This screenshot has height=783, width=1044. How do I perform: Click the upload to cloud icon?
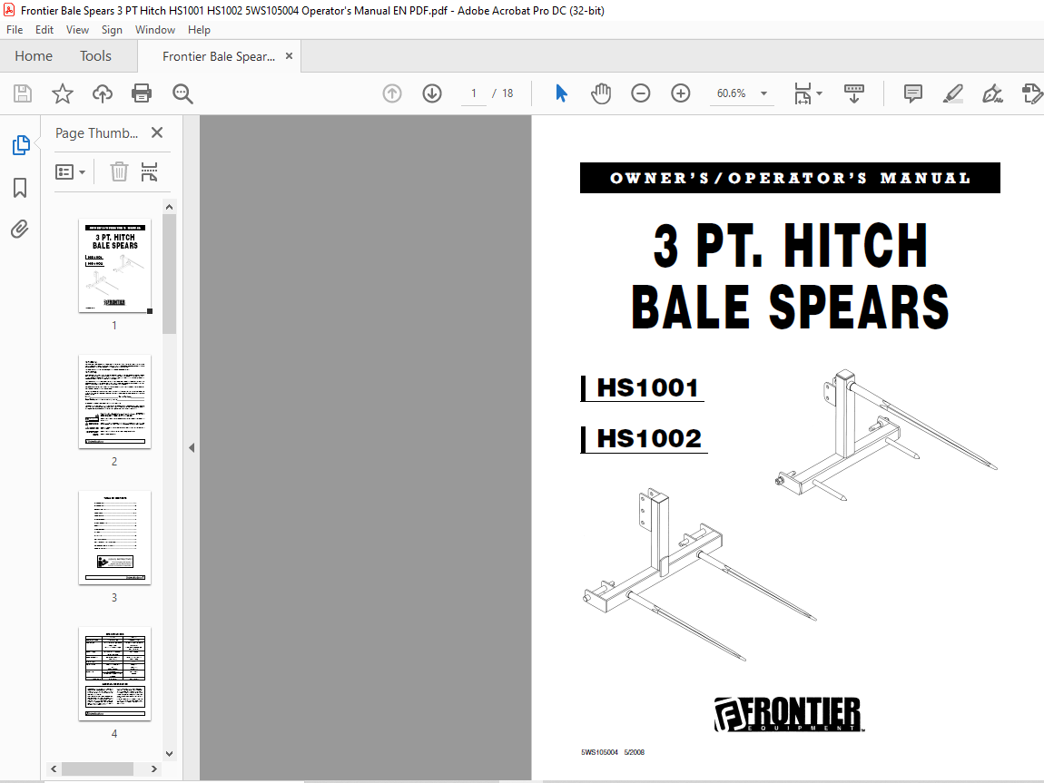point(102,93)
